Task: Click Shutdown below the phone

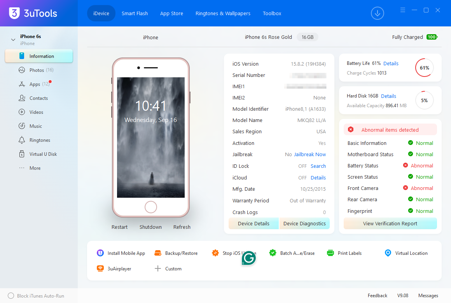Action: (x=150, y=227)
